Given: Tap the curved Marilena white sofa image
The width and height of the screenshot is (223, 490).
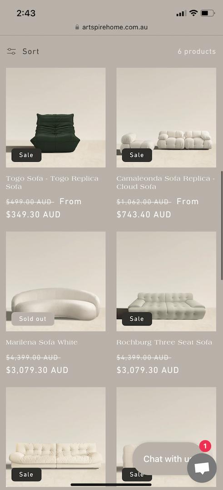Looking at the screenshot, I should click(x=55, y=281).
